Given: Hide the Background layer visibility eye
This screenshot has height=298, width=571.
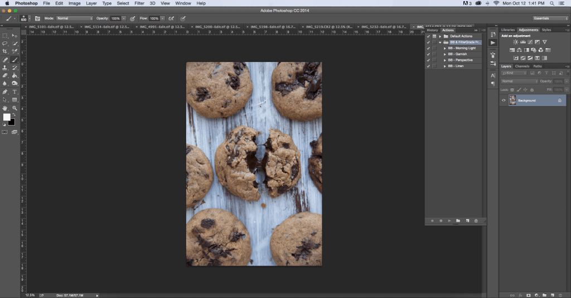Looking at the screenshot, I should coord(504,100).
